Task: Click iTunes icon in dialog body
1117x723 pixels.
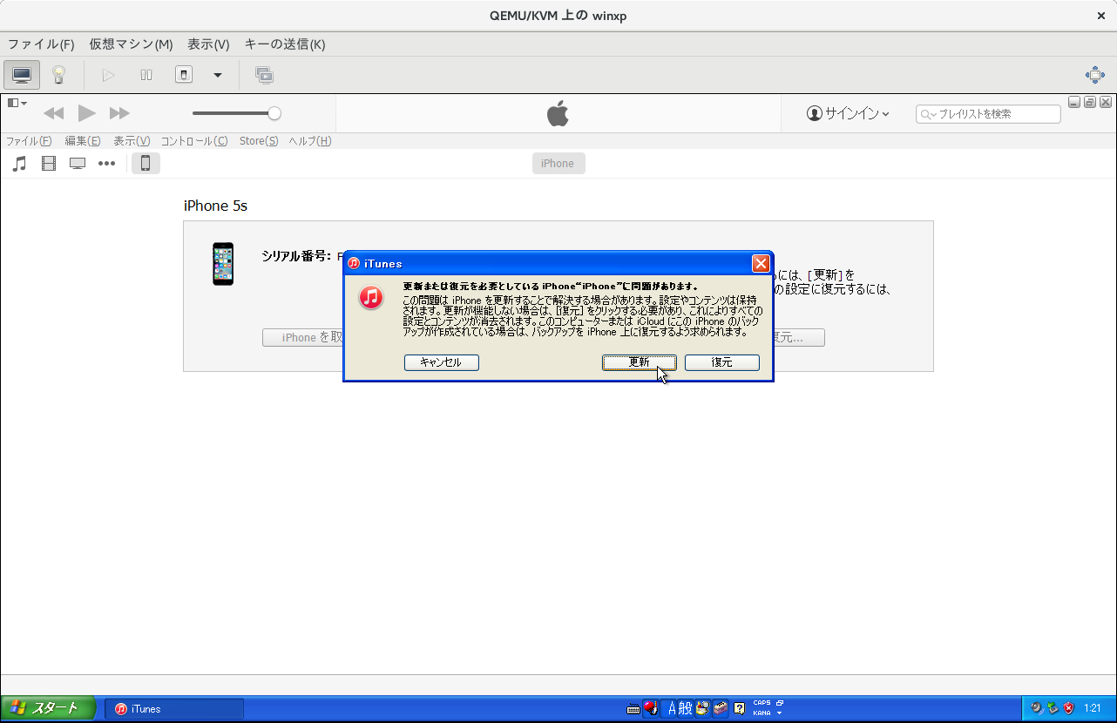Action: pos(371,297)
